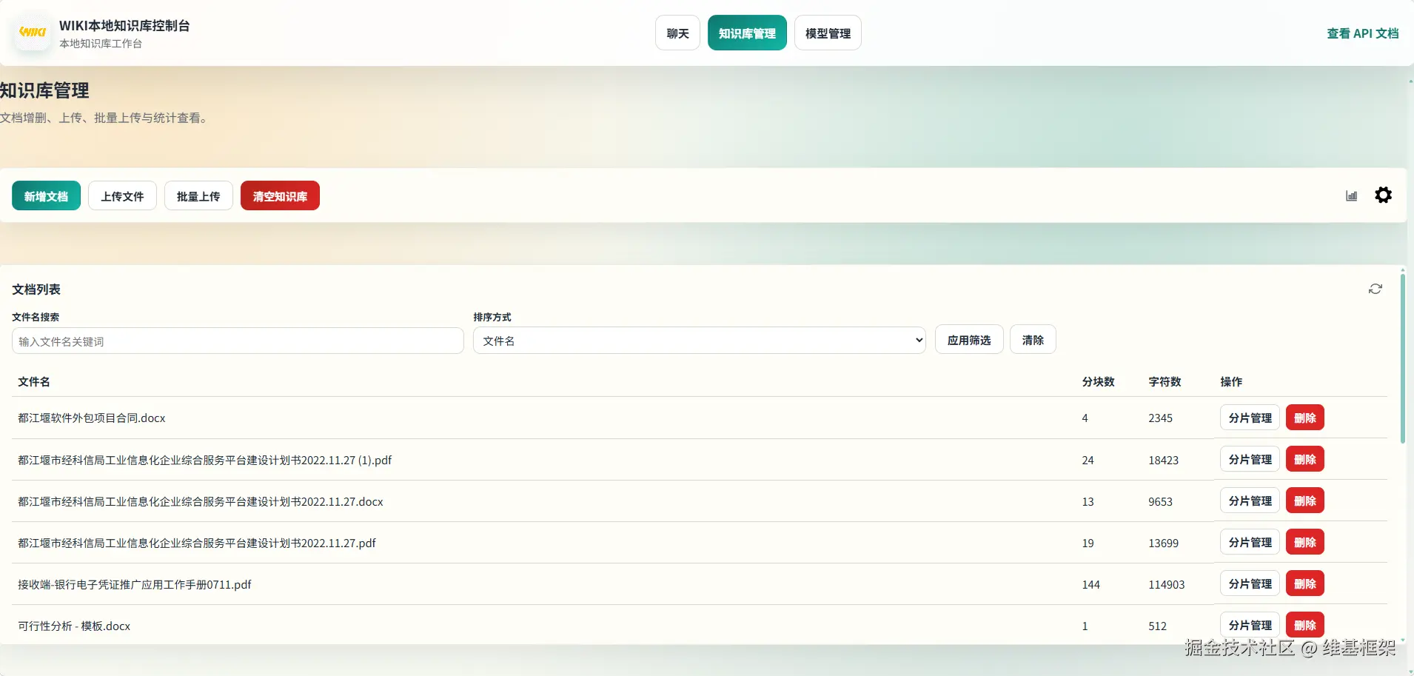Image resolution: width=1414 pixels, height=676 pixels.
Task: Click the 文件名 column header
Action: point(34,381)
